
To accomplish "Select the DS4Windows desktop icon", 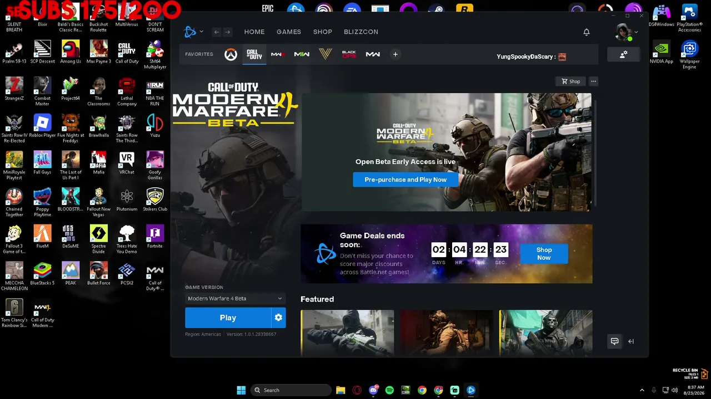I will click(x=661, y=16).
